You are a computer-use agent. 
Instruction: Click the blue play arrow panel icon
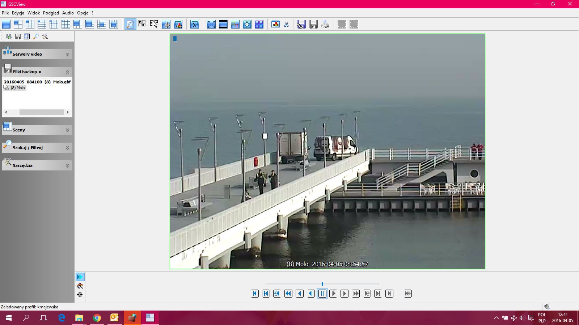(80, 277)
